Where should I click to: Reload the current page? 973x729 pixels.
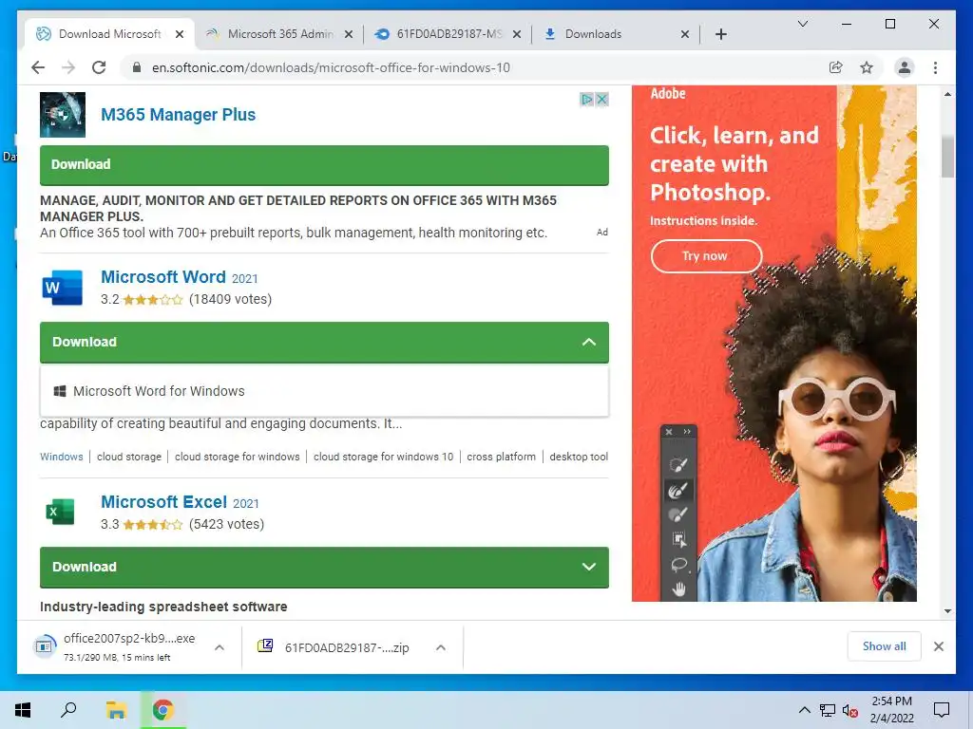(99, 67)
